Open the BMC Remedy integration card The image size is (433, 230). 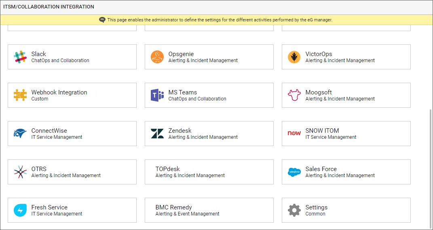click(209, 210)
